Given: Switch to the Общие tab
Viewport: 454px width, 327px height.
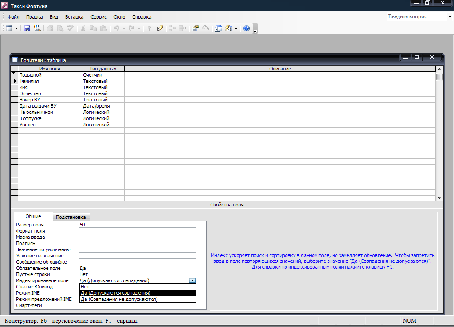Looking at the screenshot, I should (x=33, y=217).
